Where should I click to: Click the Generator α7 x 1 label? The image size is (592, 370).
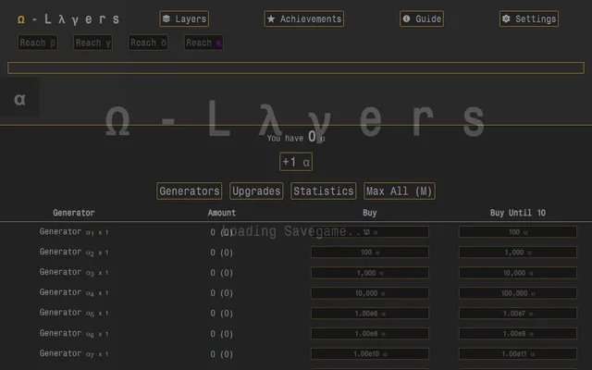pyautogui.click(x=74, y=353)
